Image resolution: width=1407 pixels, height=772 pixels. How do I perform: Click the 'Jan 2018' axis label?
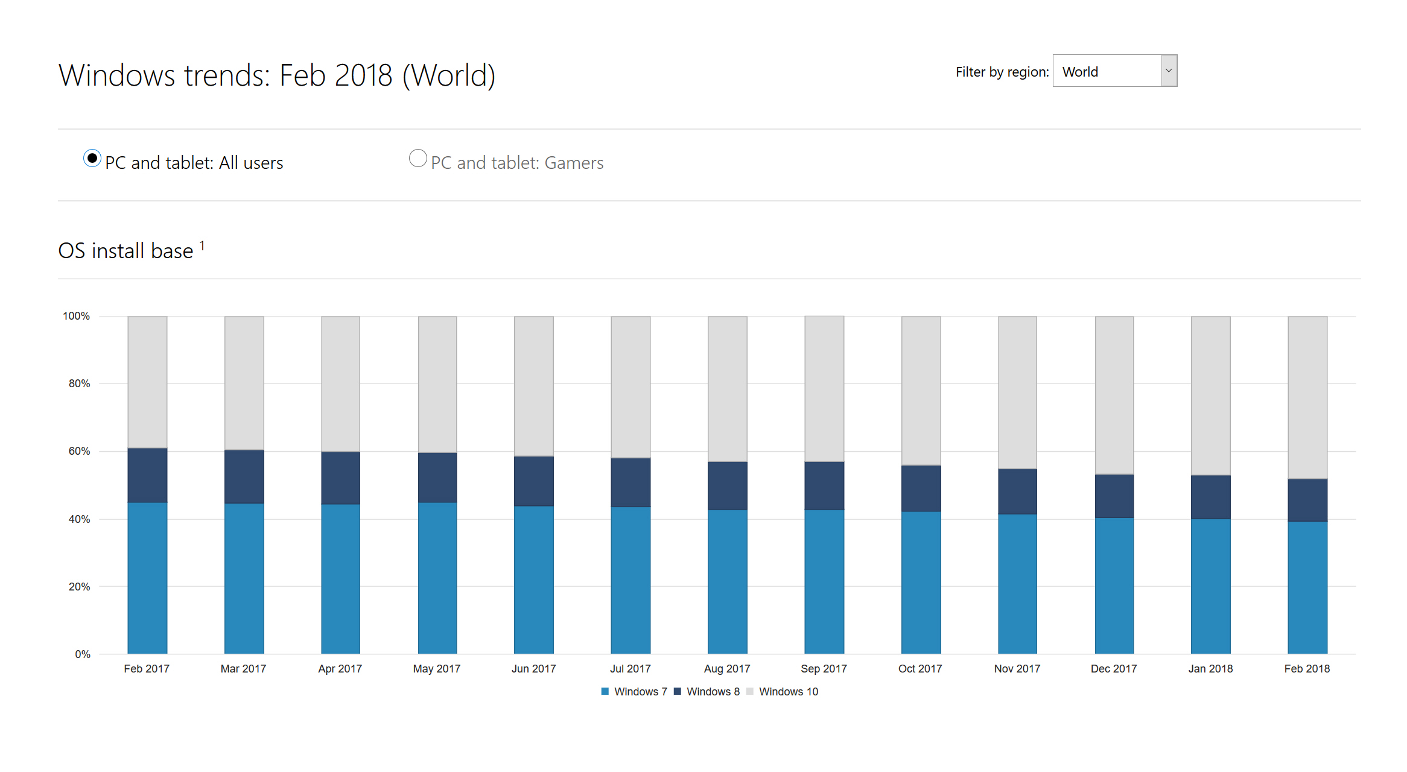tap(1210, 669)
